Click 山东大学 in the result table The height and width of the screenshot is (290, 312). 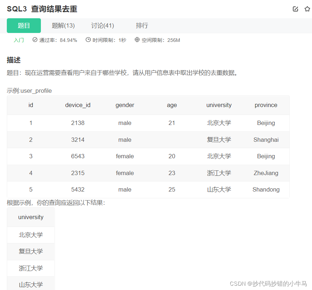tap(30, 285)
